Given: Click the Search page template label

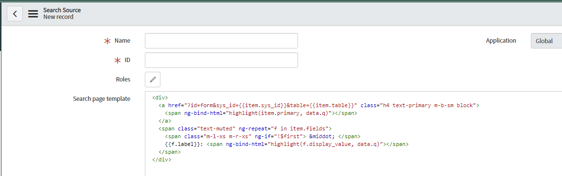Looking at the screenshot, I should point(102,99).
